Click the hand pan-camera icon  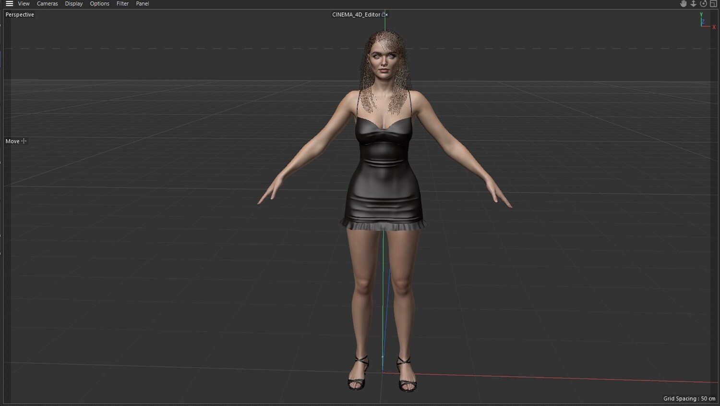click(684, 3)
